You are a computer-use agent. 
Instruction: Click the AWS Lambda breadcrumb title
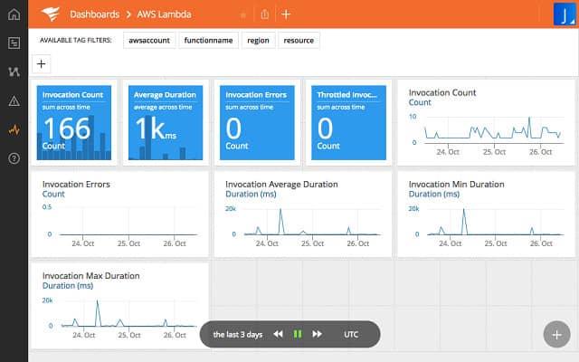[164, 14]
